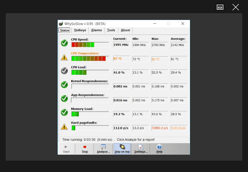This screenshot has width=248, height=172.
Task: Click the current pagefaults 112.0 p/s
Action: [121, 128]
